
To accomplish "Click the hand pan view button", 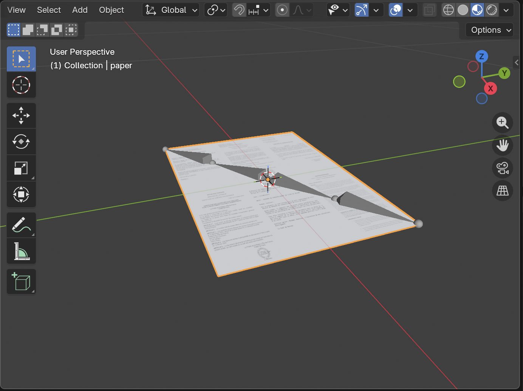I will [x=503, y=145].
